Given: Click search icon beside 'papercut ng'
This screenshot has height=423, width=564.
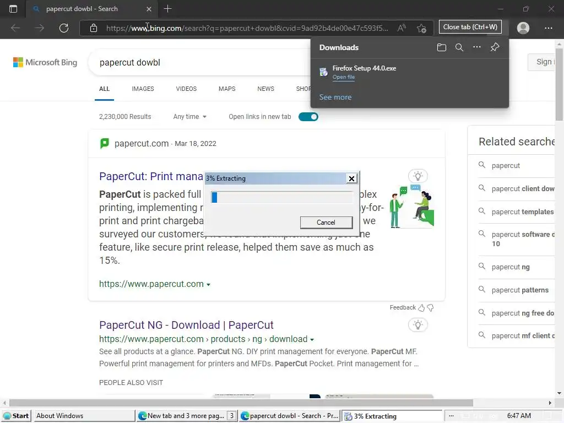Looking at the screenshot, I should pos(481,266).
